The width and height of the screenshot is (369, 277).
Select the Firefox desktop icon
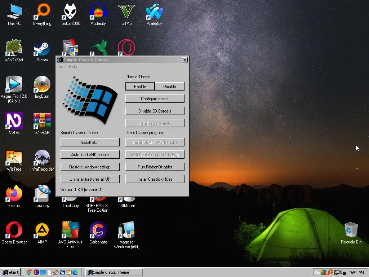14,197
